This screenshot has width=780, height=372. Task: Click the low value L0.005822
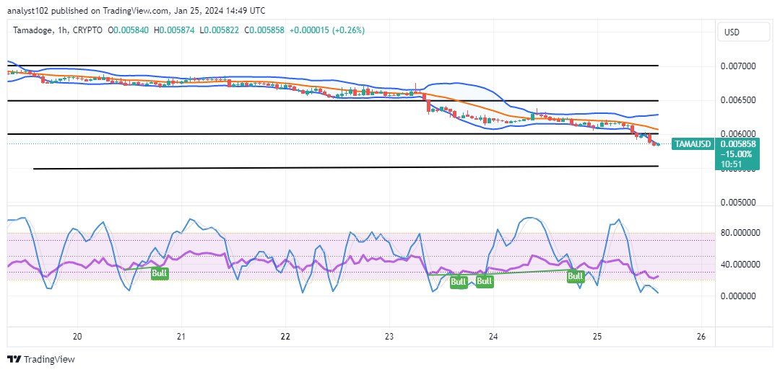click(218, 30)
